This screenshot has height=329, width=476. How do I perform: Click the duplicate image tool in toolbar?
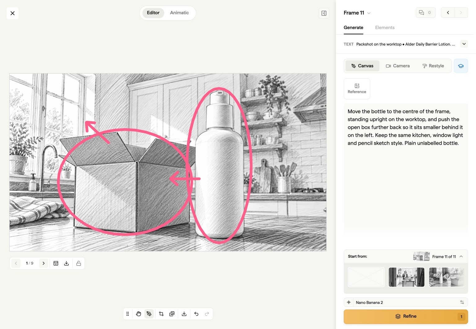[172, 314]
